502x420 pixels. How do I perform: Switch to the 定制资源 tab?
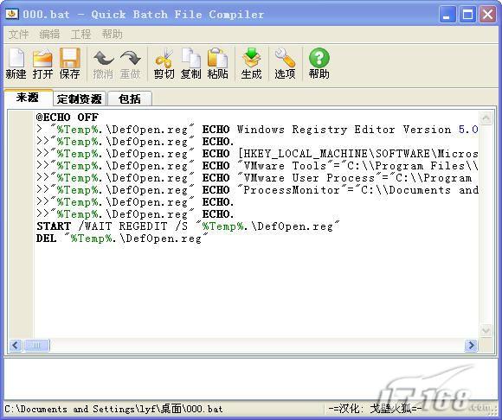(80, 99)
